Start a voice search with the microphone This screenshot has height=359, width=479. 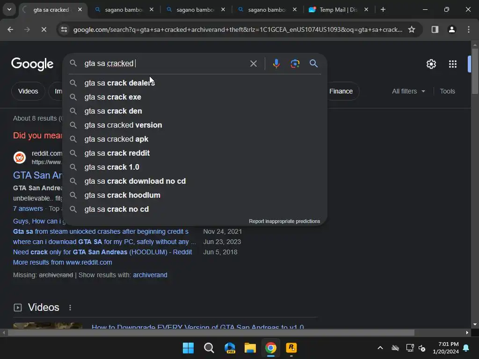click(276, 64)
